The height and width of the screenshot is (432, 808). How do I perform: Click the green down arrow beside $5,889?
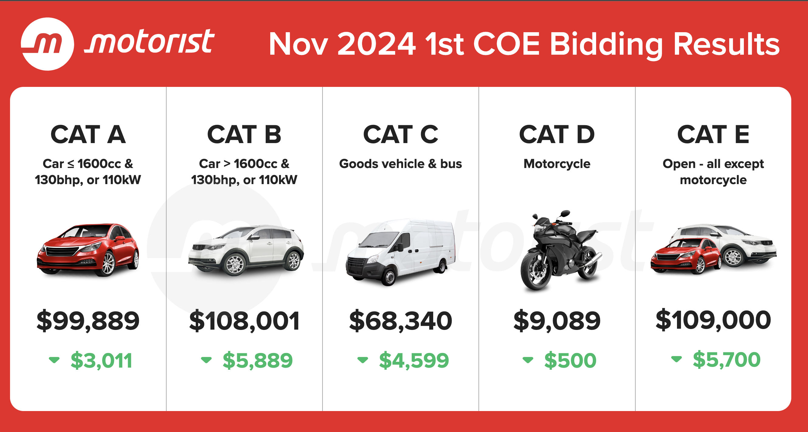(x=206, y=360)
